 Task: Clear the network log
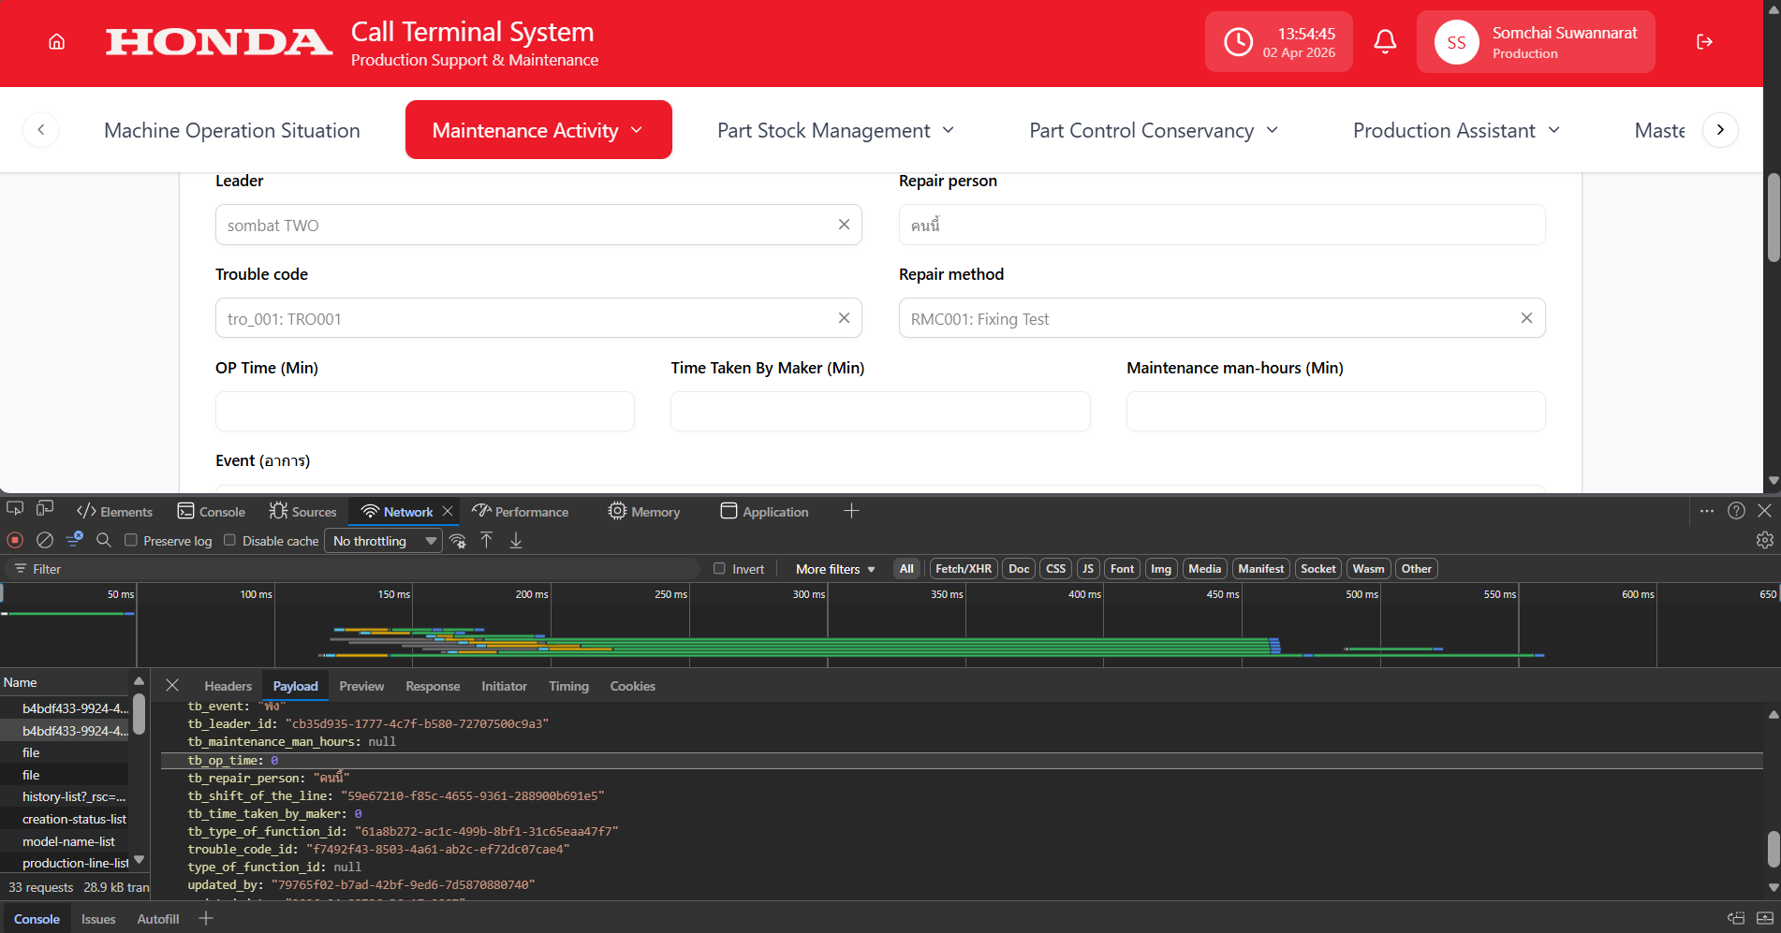44,540
